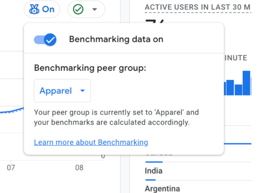
Task: Click the caret arrow beside Apparel
Action: (x=82, y=91)
